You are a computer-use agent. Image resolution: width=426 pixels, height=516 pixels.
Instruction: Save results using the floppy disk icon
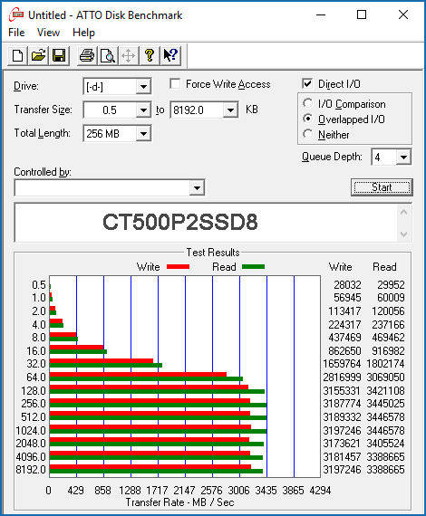tap(59, 55)
